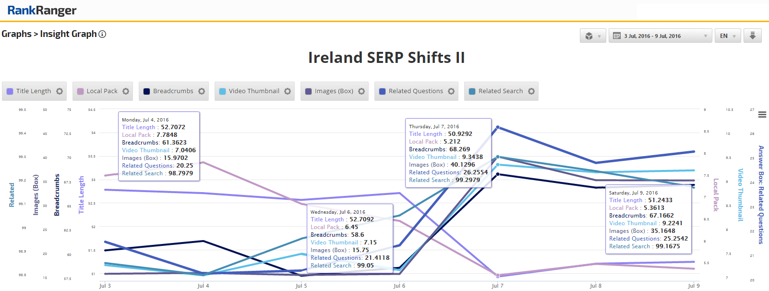The height and width of the screenshot is (291, 769).
Task: Click the RankRanger logo
Action: [x=42, y=11]
